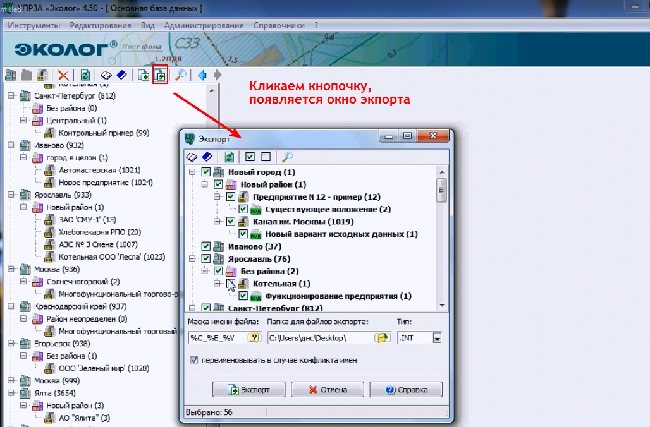Open the Инструменты menu
The height and width of the screenshot is (427, 650).
[x=34, y=26]
